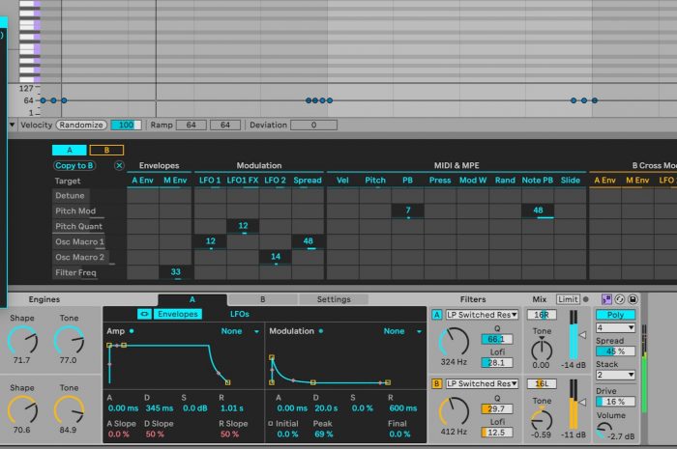Toggle the small square next to Initial
This screenshot has height=449, width=677.
pyautogui.click(x=270, y=424)
